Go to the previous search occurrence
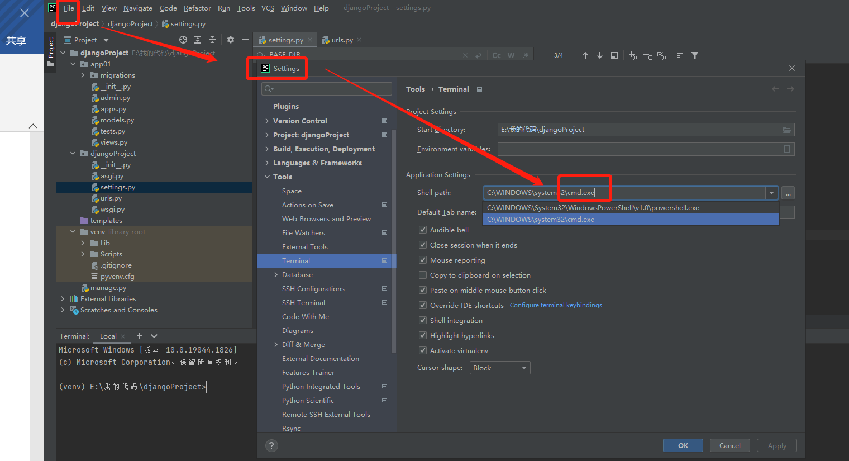The image size is (849, 461). 585,55
